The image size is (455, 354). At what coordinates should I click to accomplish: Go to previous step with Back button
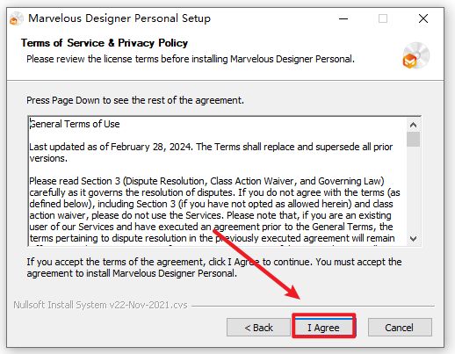click(258, 327)
